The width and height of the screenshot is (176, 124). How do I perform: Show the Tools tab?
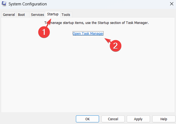pyautogui.click(x=66, y=15)
